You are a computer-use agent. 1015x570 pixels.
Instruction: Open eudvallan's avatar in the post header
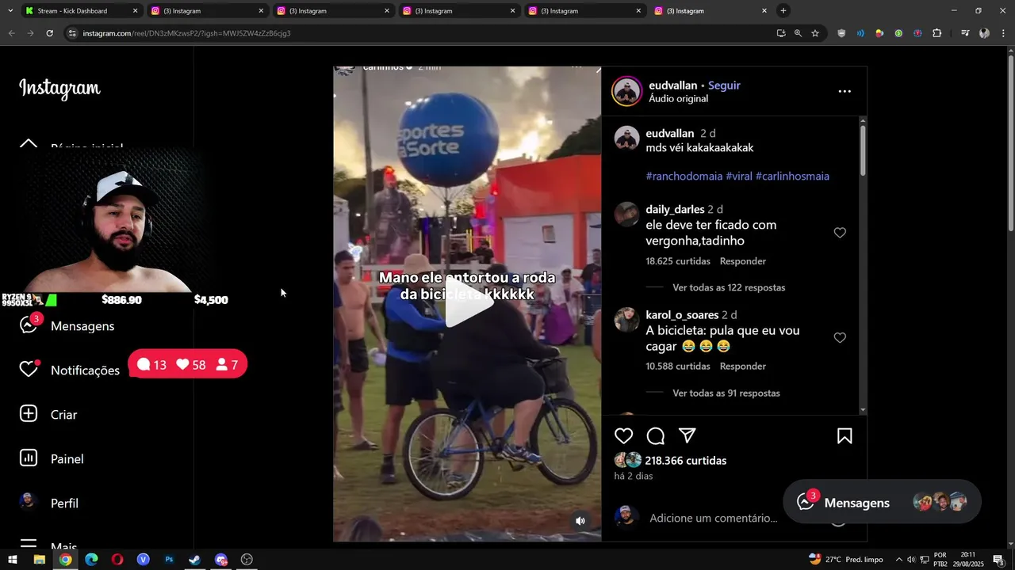click(626, 91)
